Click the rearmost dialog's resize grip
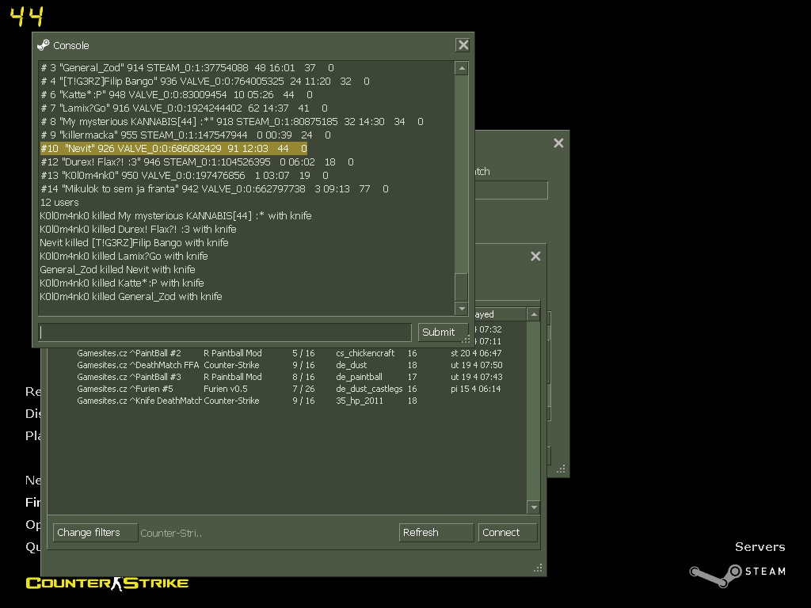Viewport: 811px width, 608px height. [562, 469]
